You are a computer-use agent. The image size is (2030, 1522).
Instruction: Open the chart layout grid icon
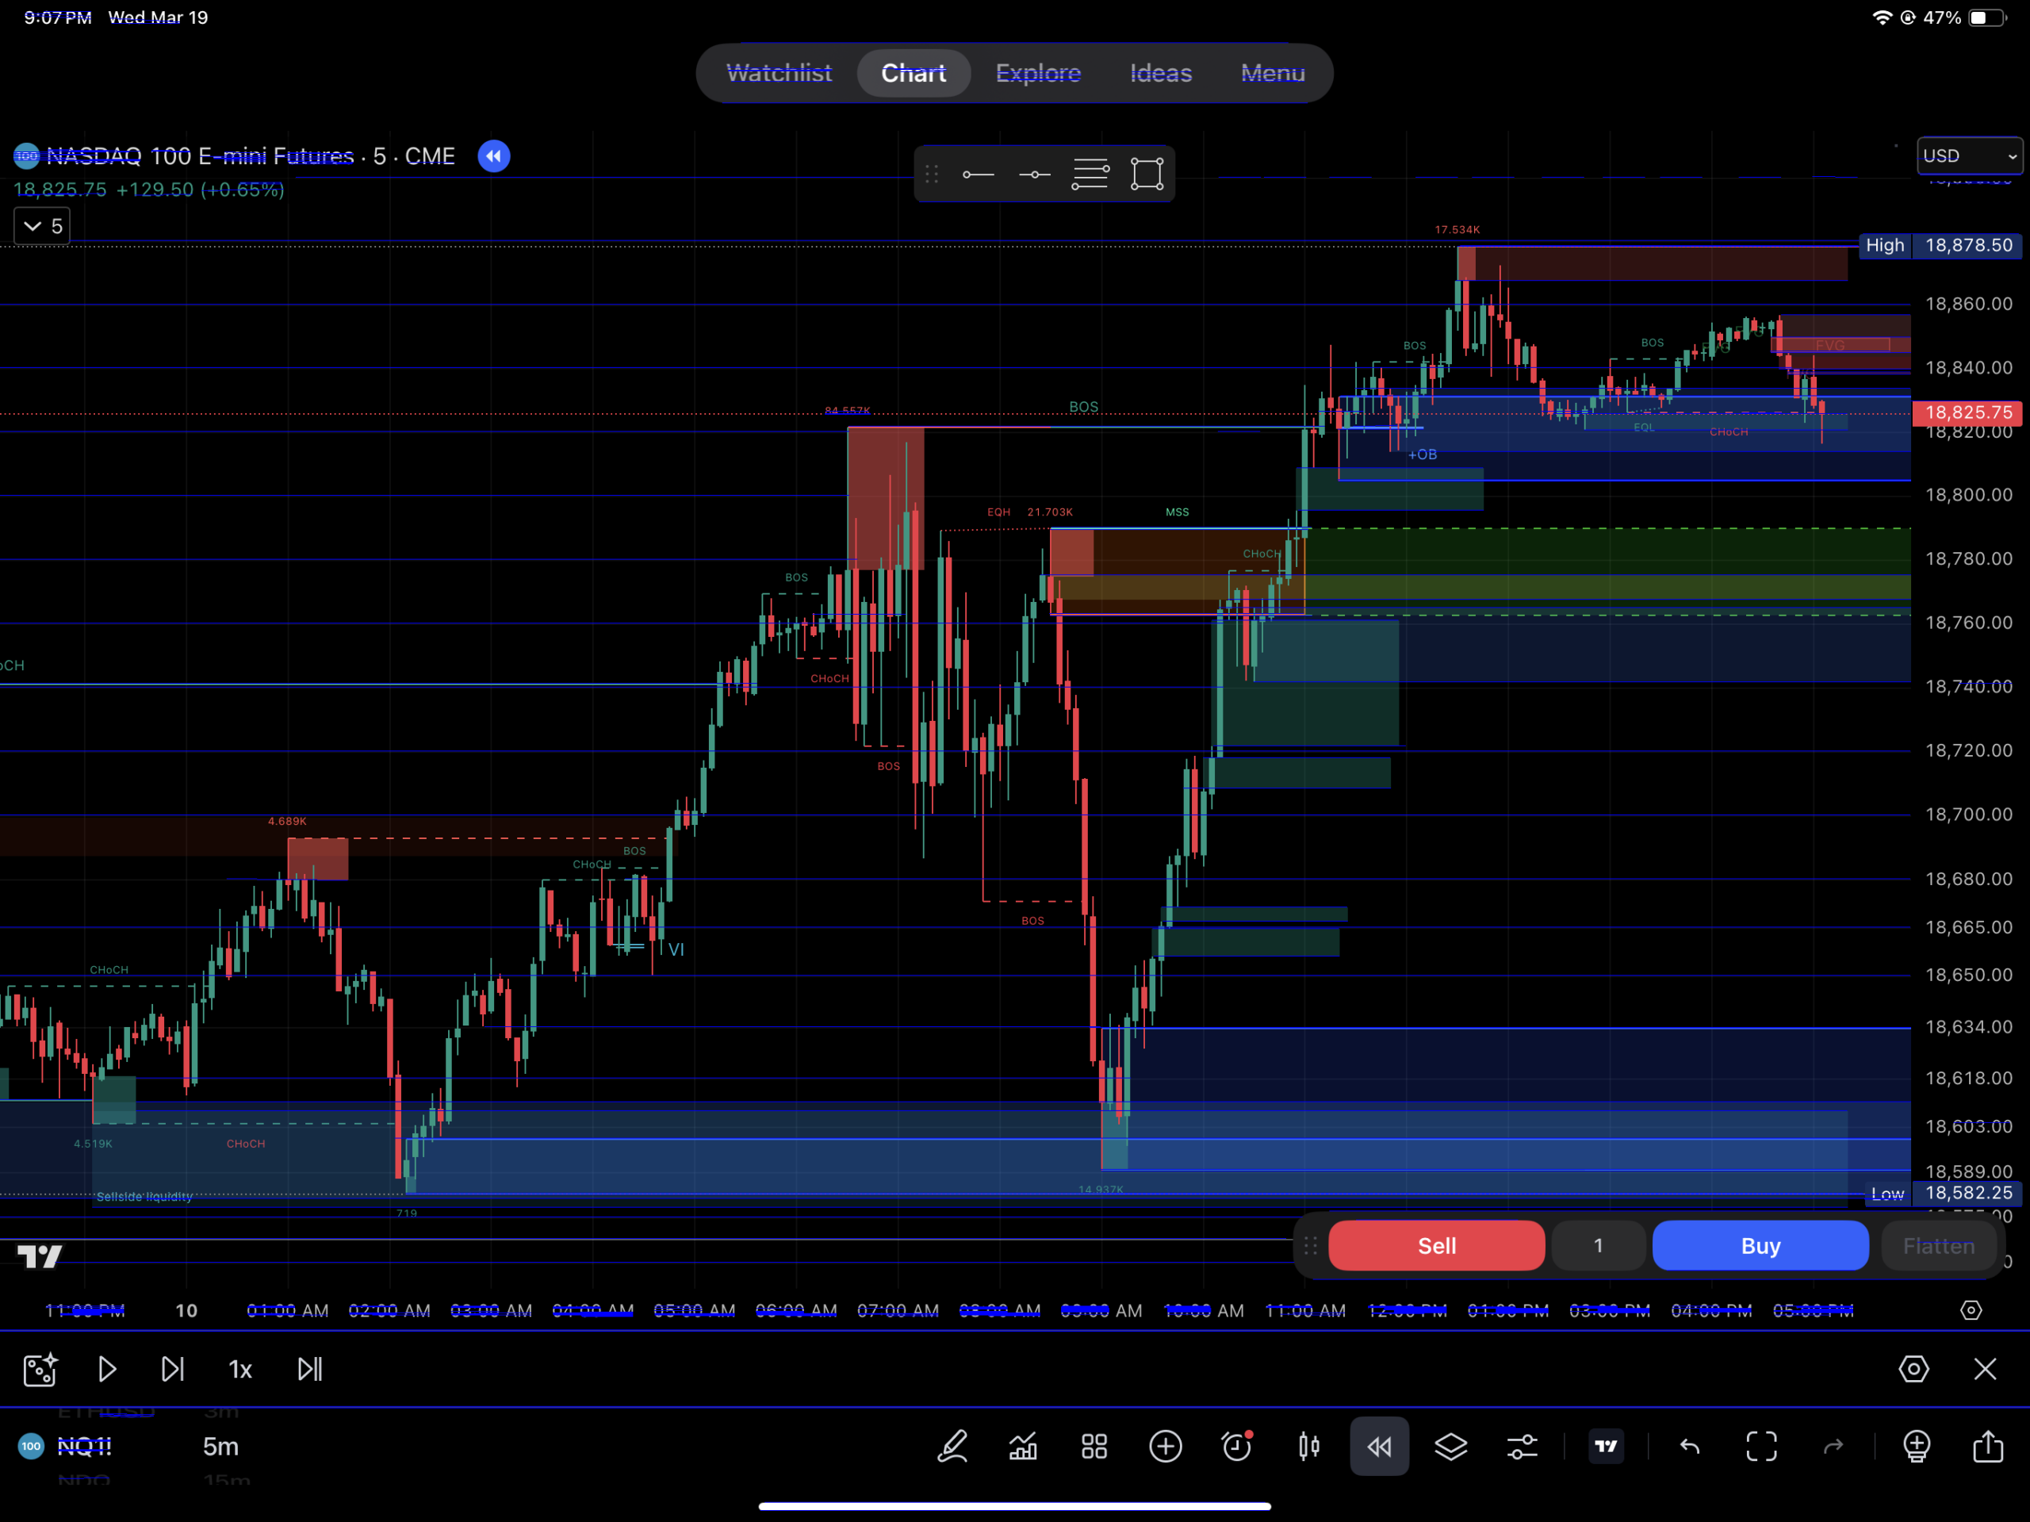(x=1094, y=1447)
